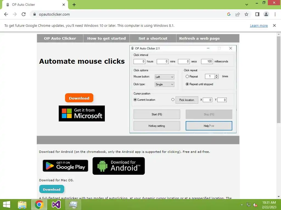Click the address bar URL opautoclicker.com
Image resolution: width=281 pixels, height=210 pixels.
pyautogui.click(x=54, y=14)
